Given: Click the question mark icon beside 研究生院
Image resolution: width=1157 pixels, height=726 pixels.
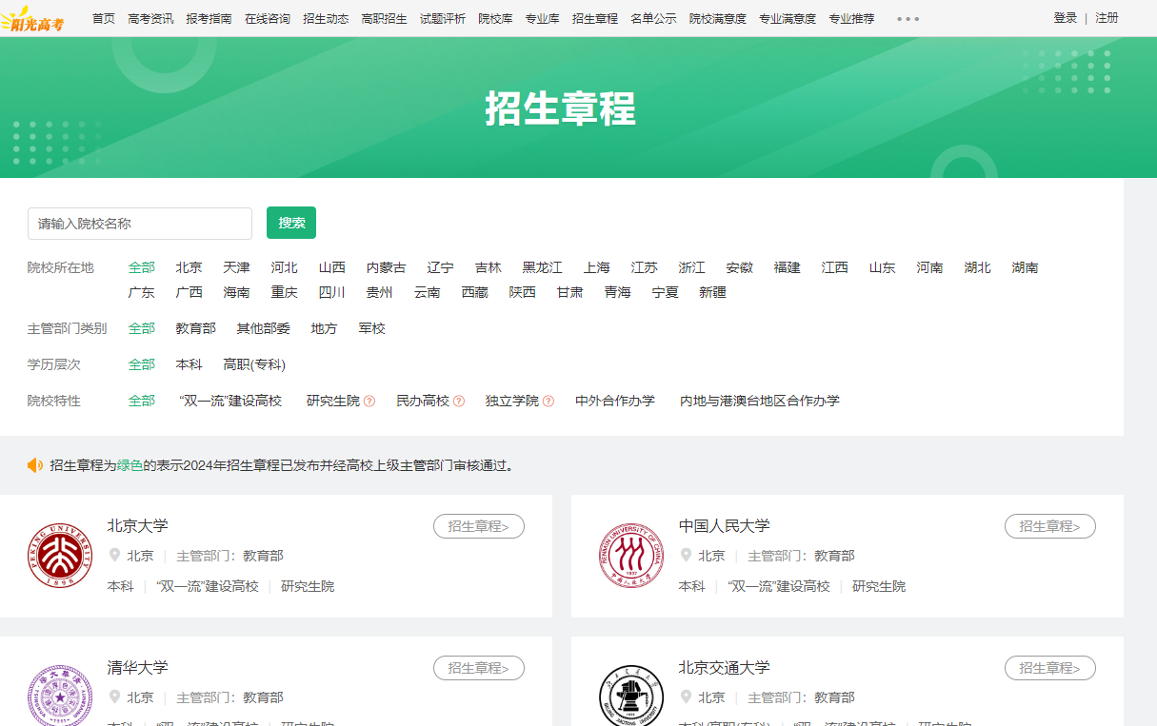Looking at the screenshot, I should pos(369,402).
